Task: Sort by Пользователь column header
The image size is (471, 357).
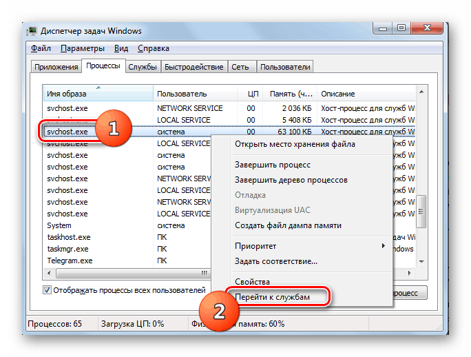Action: [x=196, y=94]
